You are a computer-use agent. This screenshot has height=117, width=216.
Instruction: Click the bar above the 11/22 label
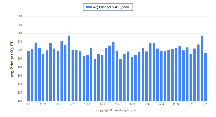pos(87,78)
